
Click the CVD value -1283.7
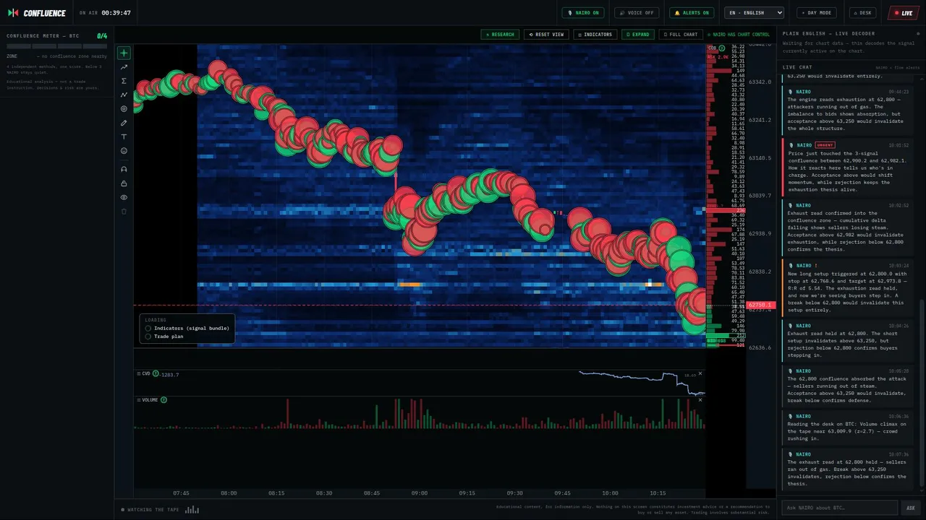pyautogui.click(x=170, y=374)
